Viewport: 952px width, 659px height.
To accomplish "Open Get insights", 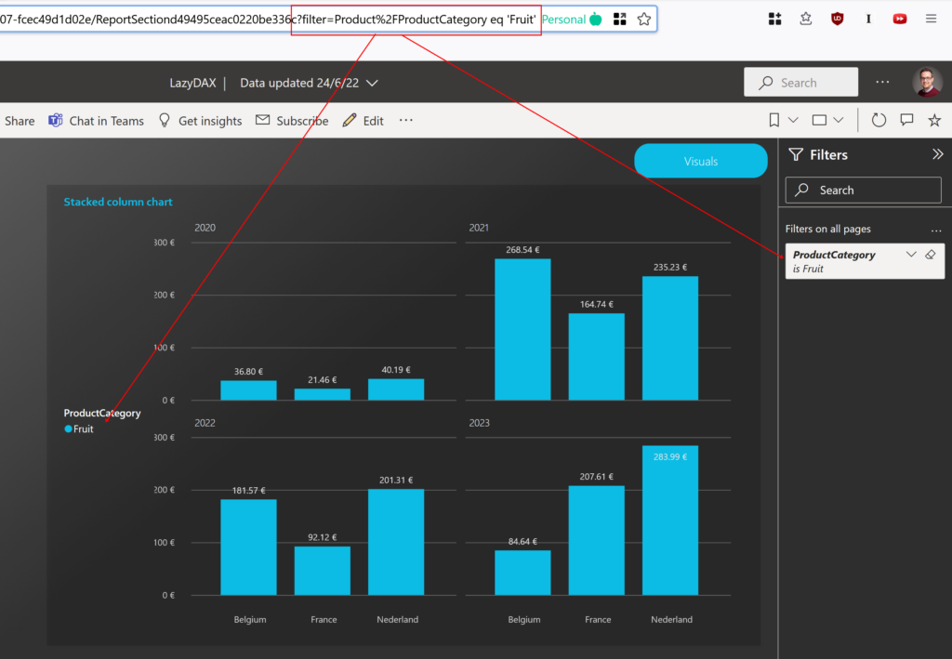I will coord(200,121).
